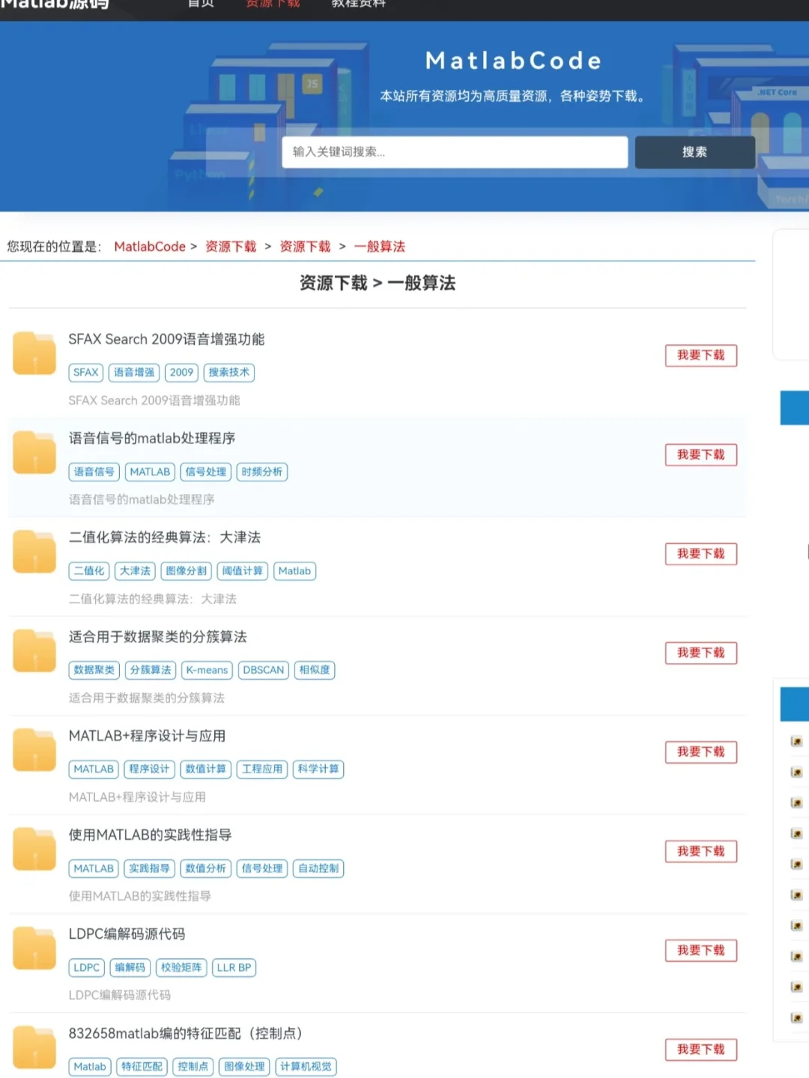The height and width of the screenshot is (1078, 809).
Task: Click the folder icon for MATLAB+程序设计与应用
Action: (34, 749)
